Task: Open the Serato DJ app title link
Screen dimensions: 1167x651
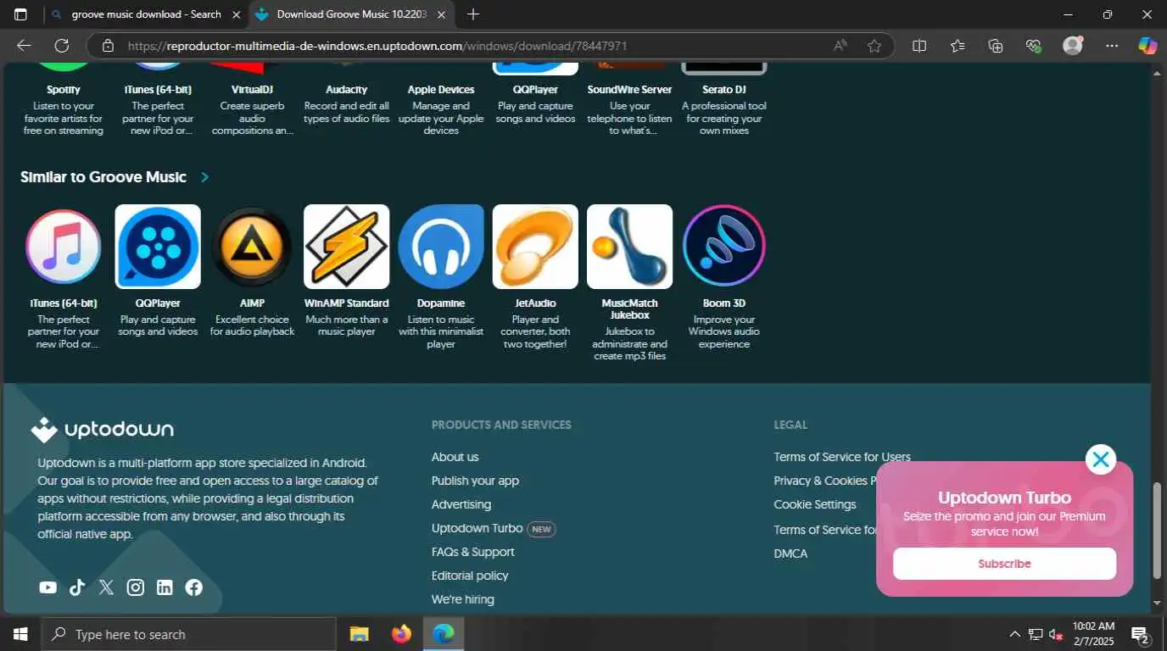Action: tap(724, 89)
